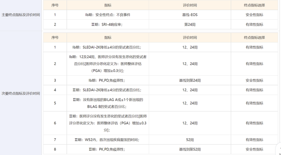
Task: Select the 'Ⅱ期：SRI-4响应率' indicator cell
Action: (x=107, y=24)
